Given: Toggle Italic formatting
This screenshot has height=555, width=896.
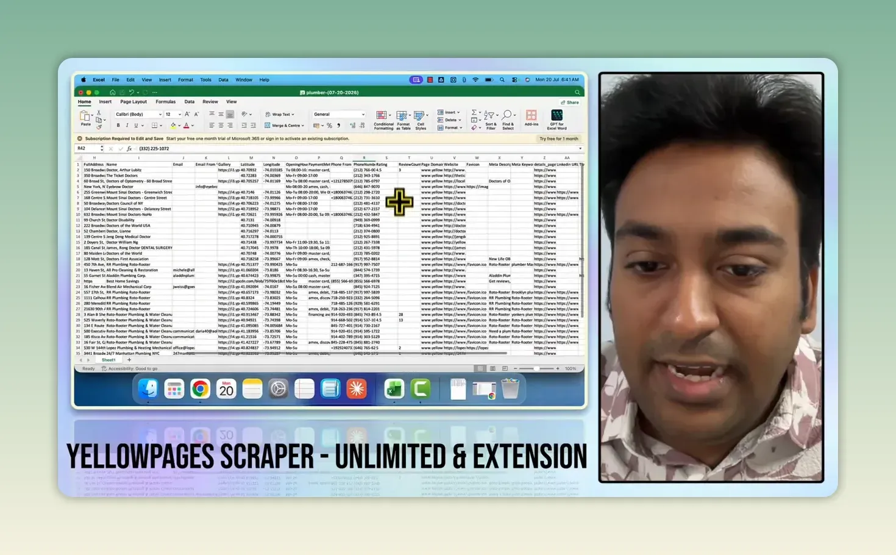Looking at the screenshot, I should tap(127, 126).
